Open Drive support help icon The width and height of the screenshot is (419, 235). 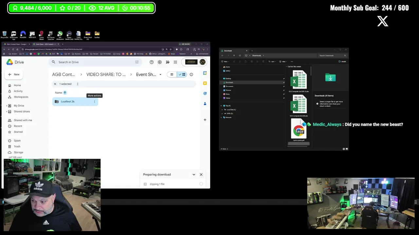[x=152, y=62]
